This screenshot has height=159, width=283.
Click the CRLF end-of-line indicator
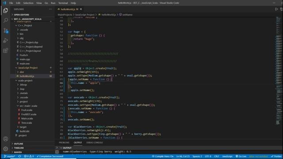pos(216,156)
